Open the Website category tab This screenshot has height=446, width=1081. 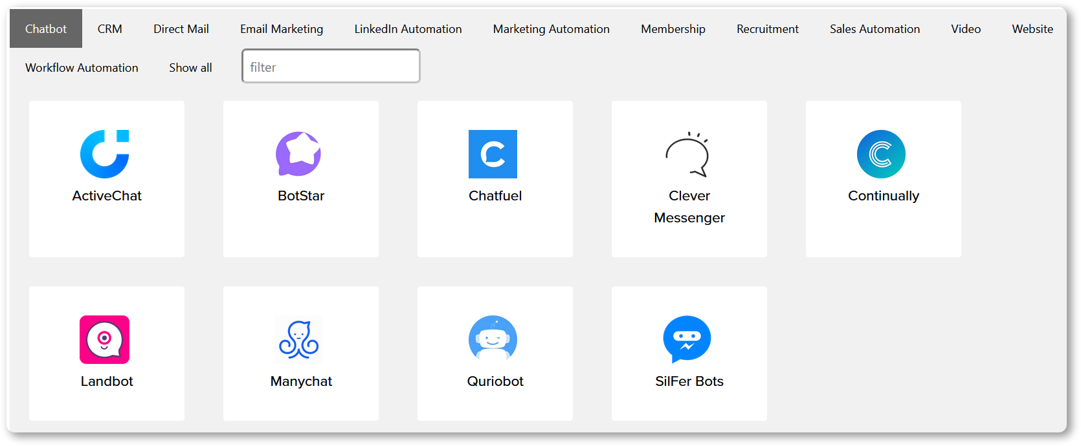[1032, 28]
